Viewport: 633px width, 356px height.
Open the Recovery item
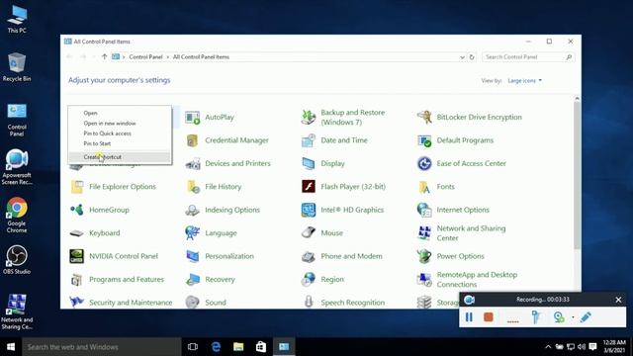point(210,279)
